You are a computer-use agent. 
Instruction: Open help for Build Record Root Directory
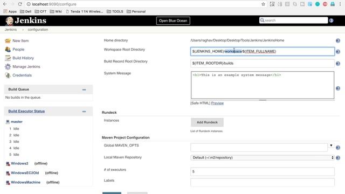tap(338, 64)
